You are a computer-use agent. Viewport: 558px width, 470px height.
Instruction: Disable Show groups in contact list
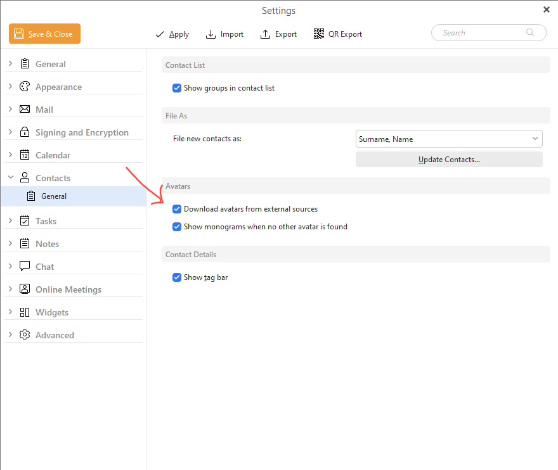point(177,88)
